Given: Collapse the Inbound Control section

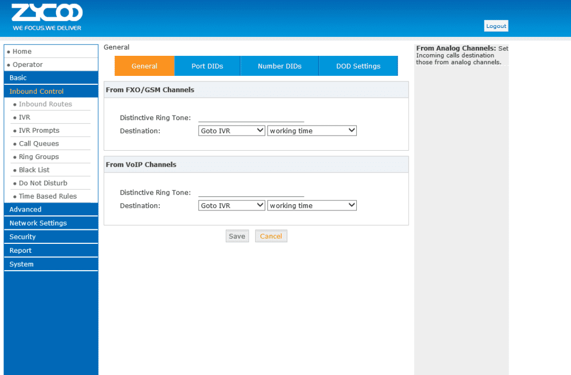Looking at the screenshot, I should (37, 92).
